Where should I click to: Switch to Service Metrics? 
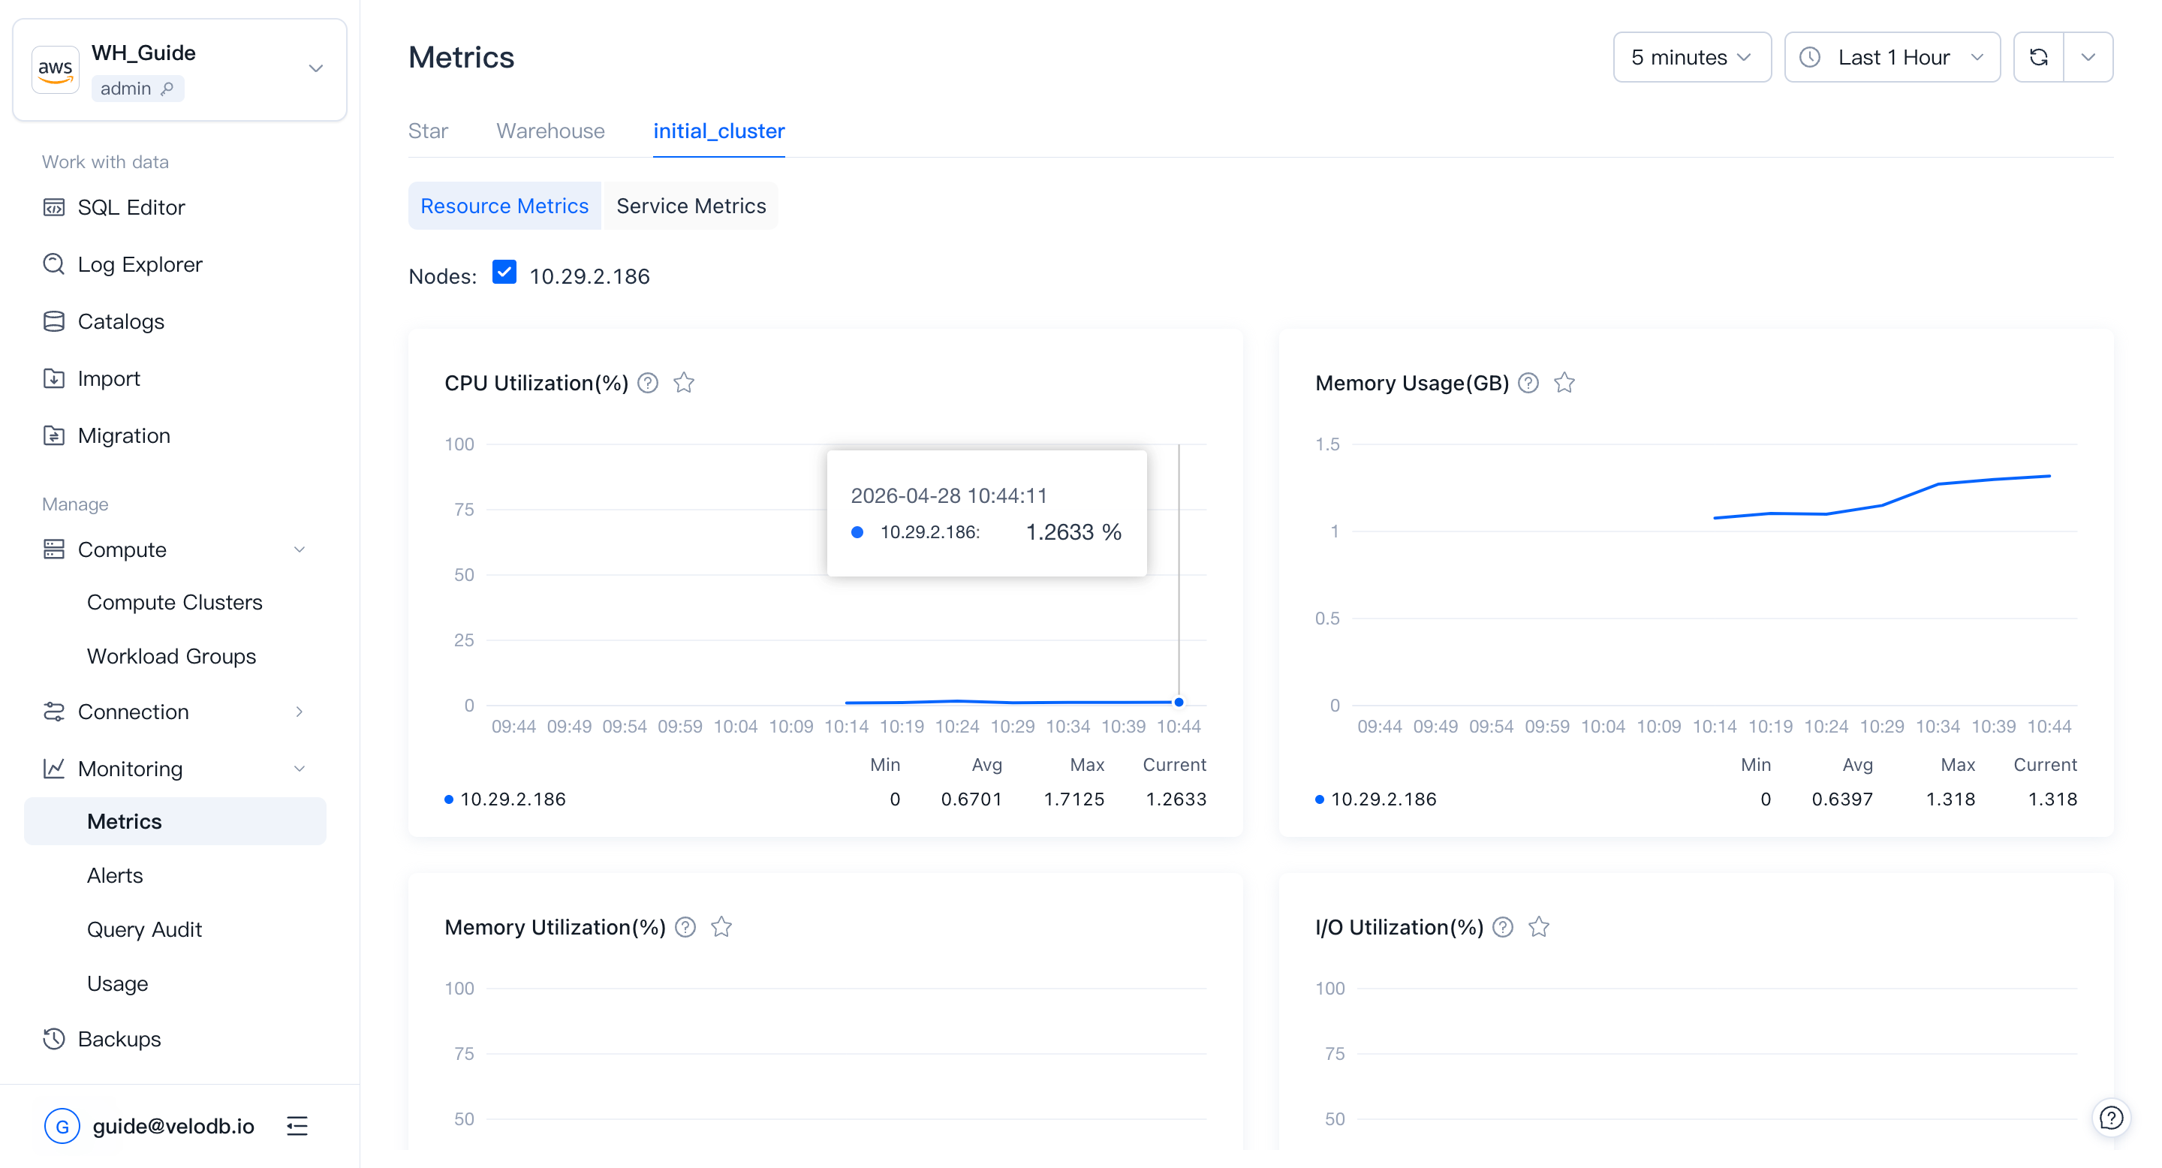tap(691, 206)
